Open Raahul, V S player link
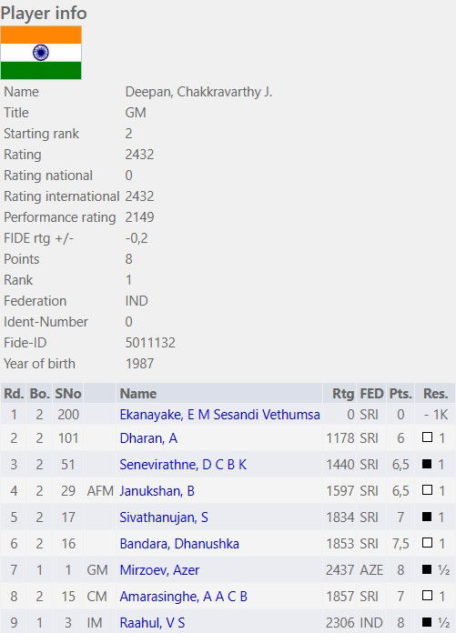 coord(152,622)
